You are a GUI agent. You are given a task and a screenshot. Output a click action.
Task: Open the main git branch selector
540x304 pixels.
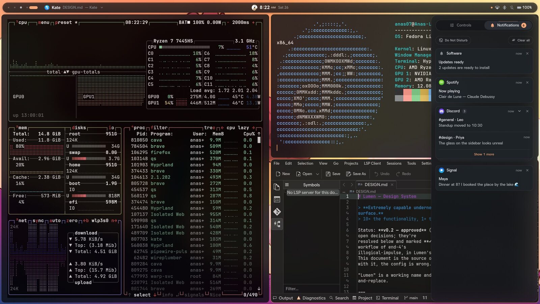tap(411, 298)
